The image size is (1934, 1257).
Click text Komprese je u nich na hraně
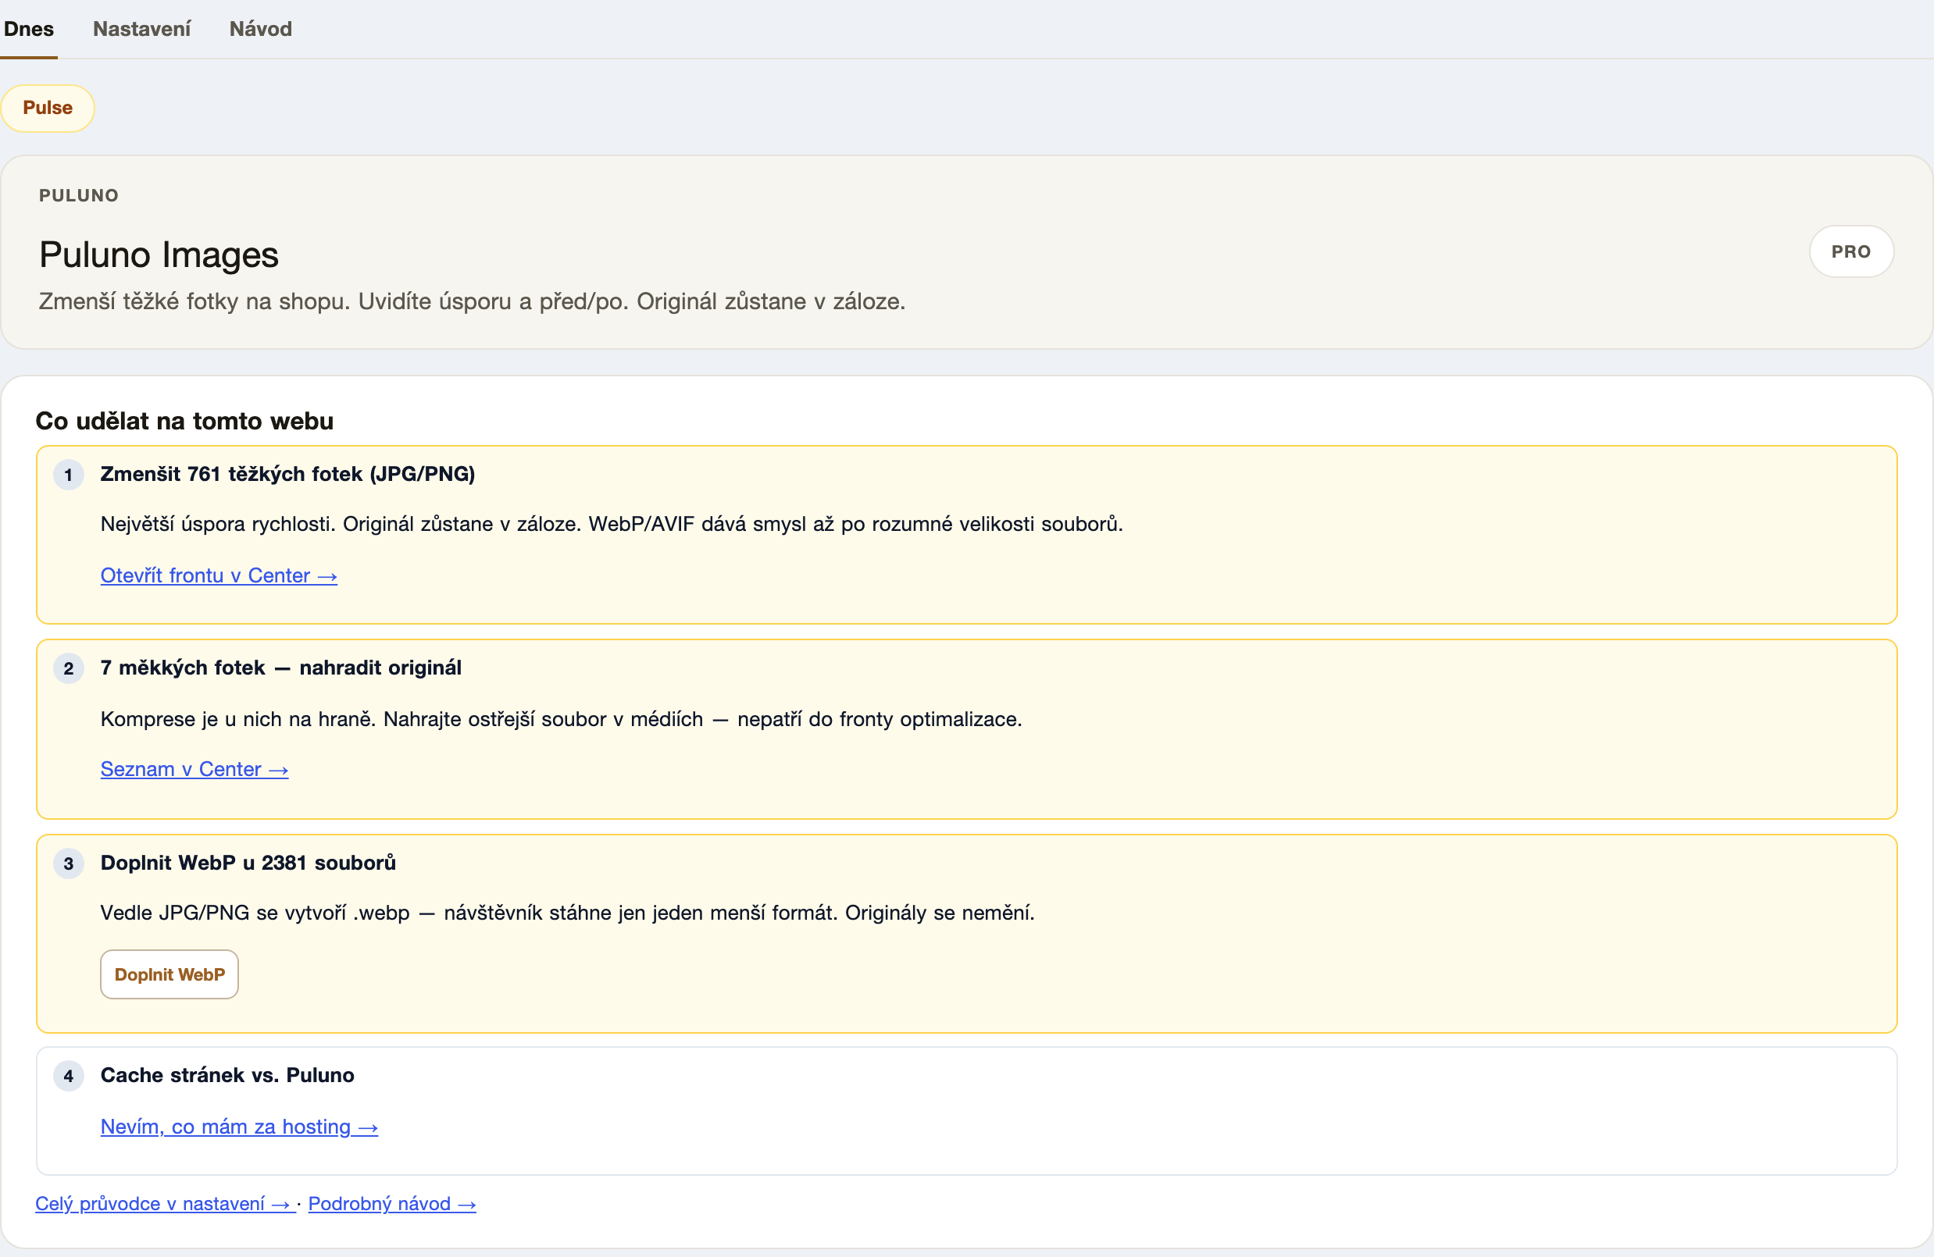tap(238, 718)
